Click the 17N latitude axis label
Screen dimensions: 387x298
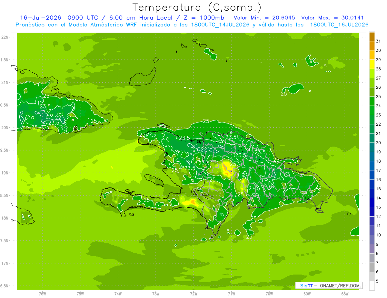point(6,263)
